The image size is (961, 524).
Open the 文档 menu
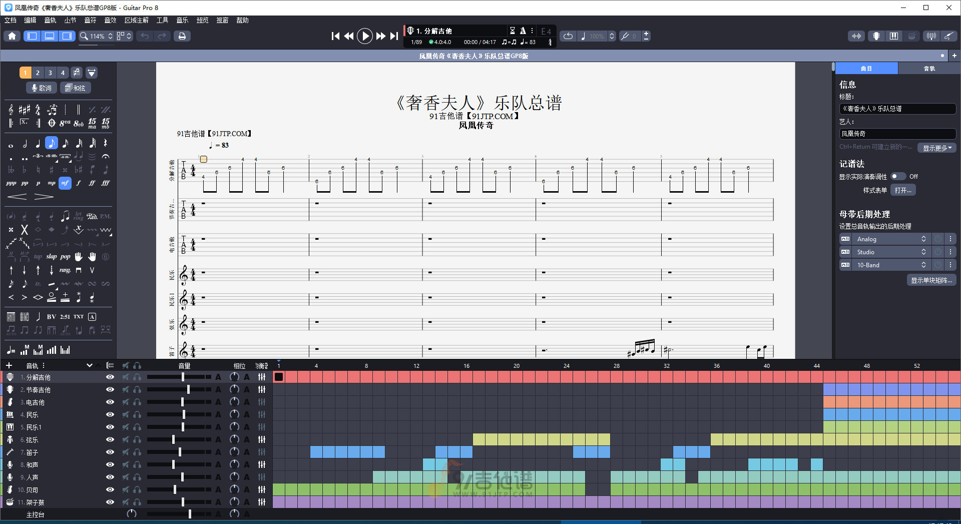pos(11,20)
